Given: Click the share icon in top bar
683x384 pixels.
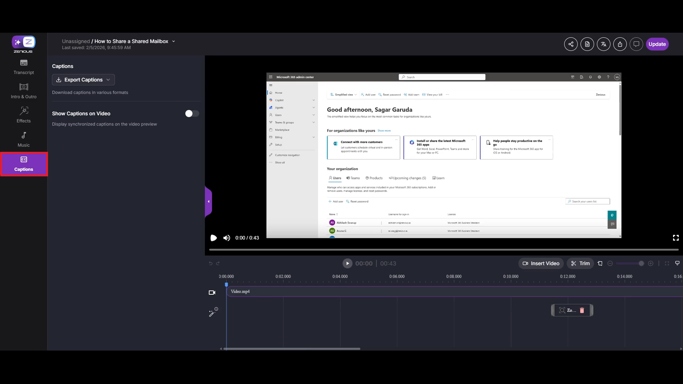Looking at the screenshot, I should tap(571, 44).
